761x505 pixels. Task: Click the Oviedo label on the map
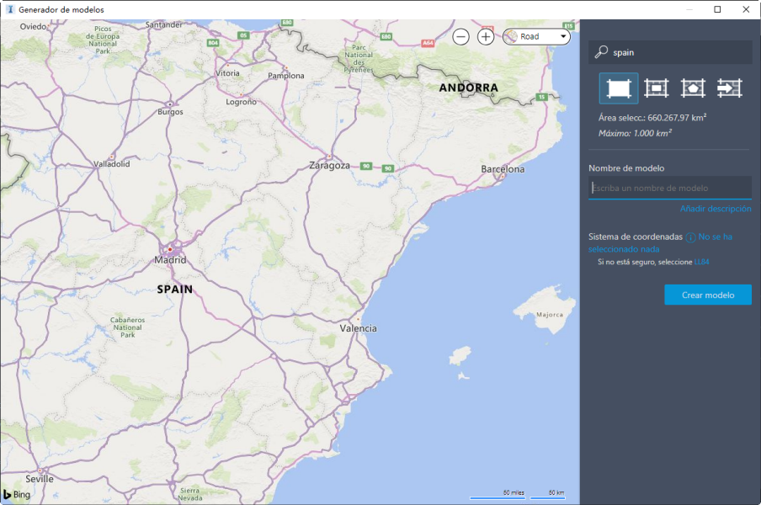coord(33,27)
